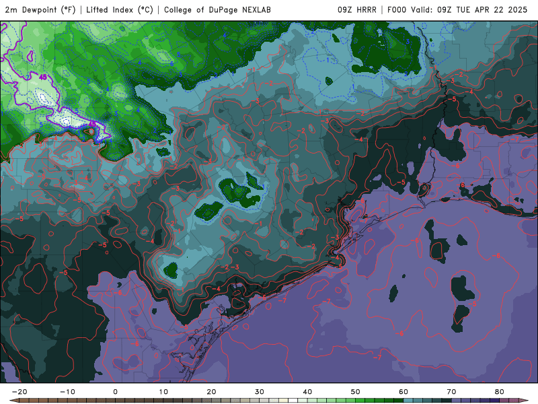538x404 pixels.
Task: Click the 40 label on the color scale
Action: (307, 392)
